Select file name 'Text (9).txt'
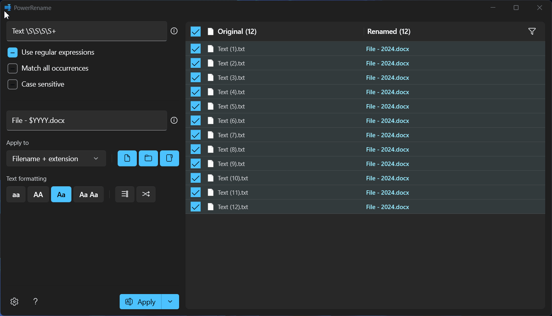The image size is (552, 316). (x=231, y=164)
